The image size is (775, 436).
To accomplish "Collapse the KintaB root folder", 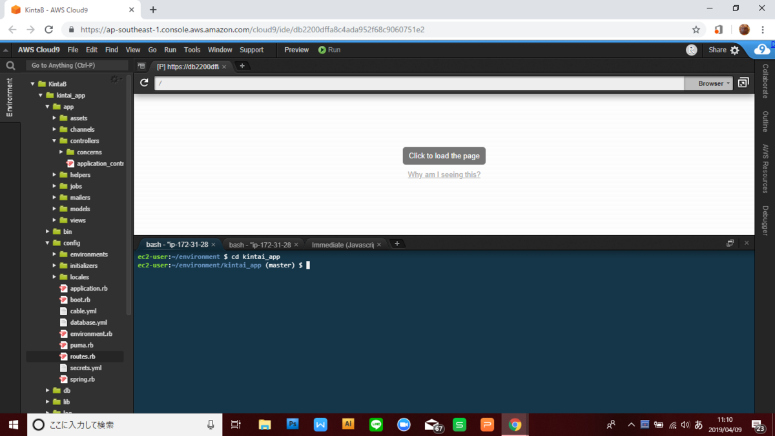I will coord(33,84).
